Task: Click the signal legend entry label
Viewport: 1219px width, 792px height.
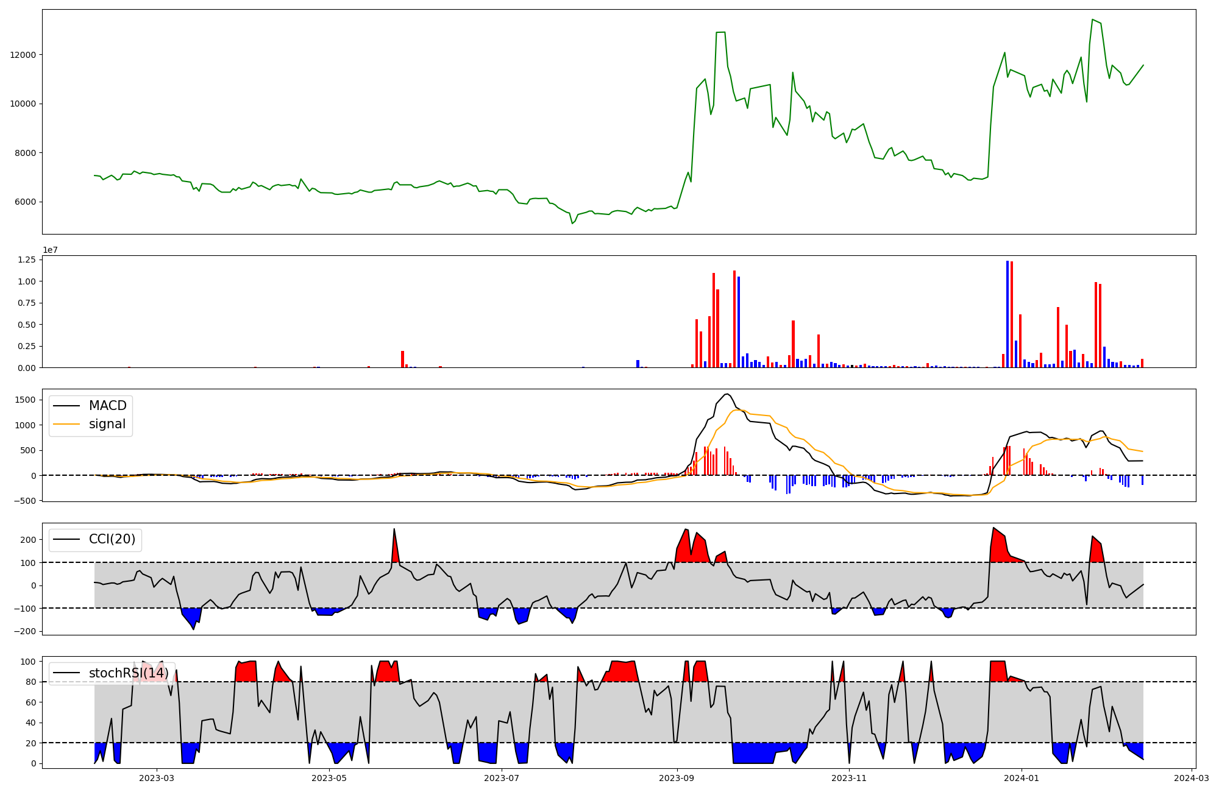Action: coord(107,424)
